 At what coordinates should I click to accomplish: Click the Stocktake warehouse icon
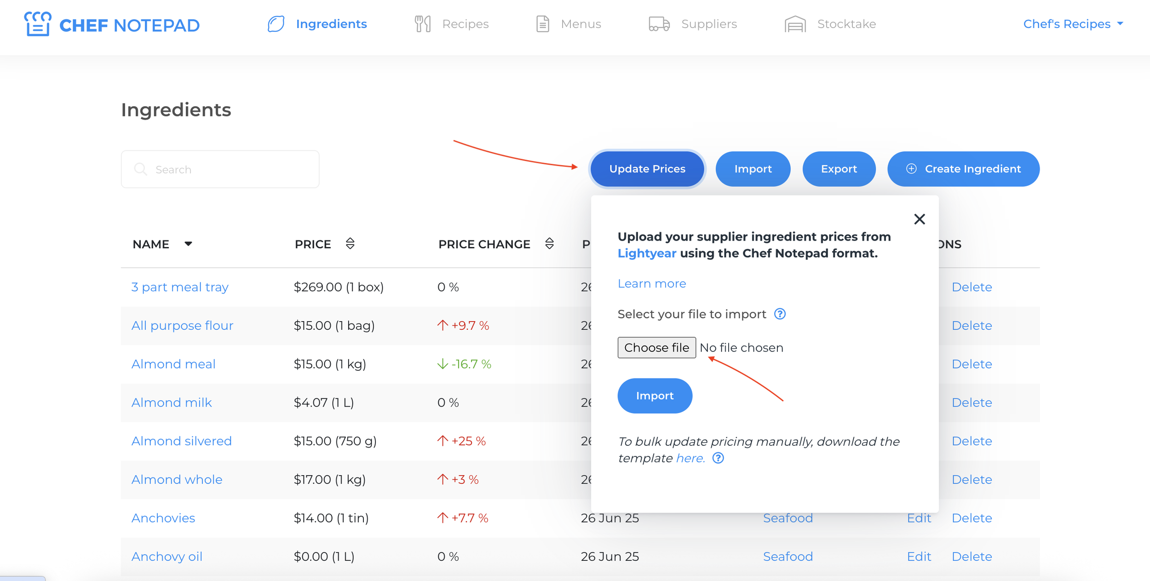tap(795, 24)
